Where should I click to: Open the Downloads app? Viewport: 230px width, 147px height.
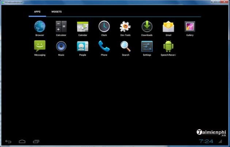click(x=147, y=27)
